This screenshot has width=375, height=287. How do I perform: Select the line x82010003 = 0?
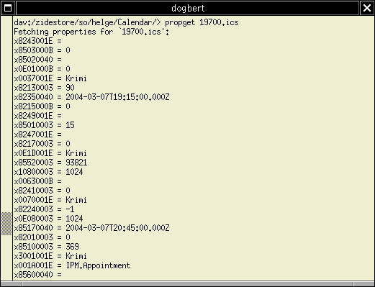[x=42, y=237]
